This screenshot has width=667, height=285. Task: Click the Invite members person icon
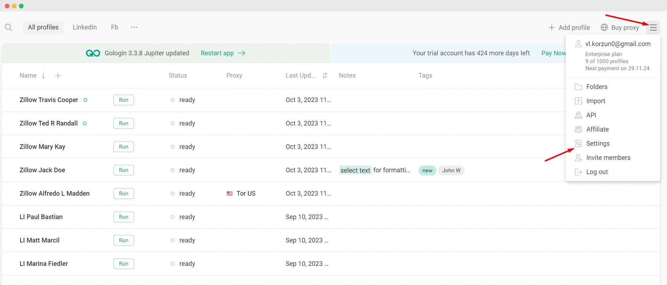(578, 158)
